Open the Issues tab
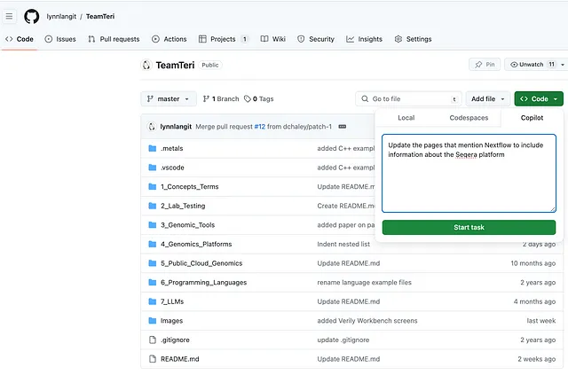 (60, 39)
